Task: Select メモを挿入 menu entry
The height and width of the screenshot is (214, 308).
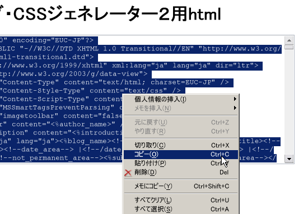Action: click(180, 108)
